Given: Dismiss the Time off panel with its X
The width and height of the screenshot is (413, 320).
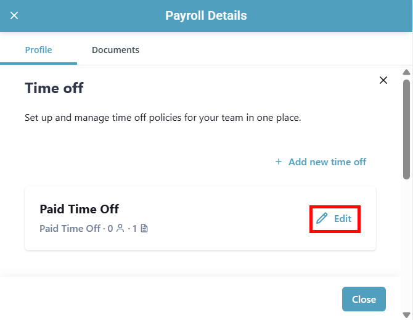Looking at the screenshot, I should (x=383, y=80).
